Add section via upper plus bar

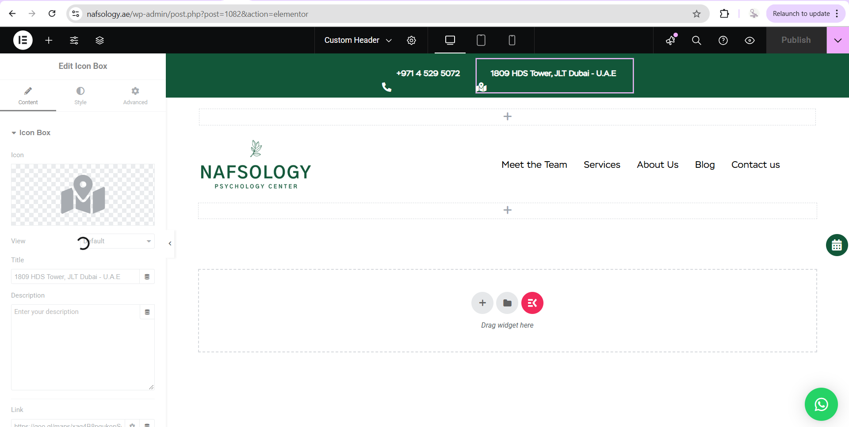[x=507, y=117]
